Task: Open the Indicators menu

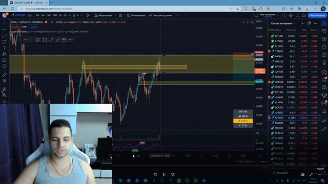Action: 104,15
